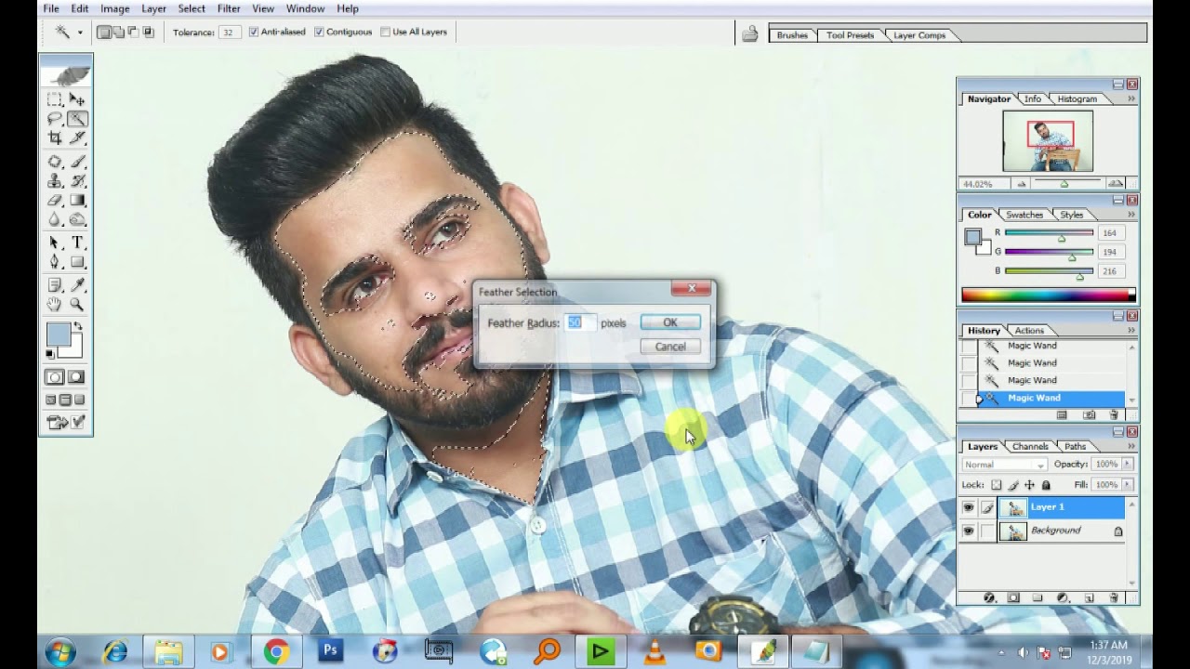Viewport: 1190px width, 669px height.
Task: Toggle the Anti-aliased checkbox
Action: click(254, 32)
